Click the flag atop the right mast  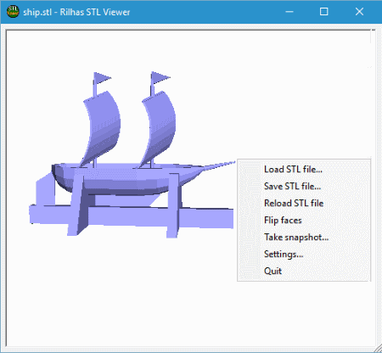click(160, 77)
